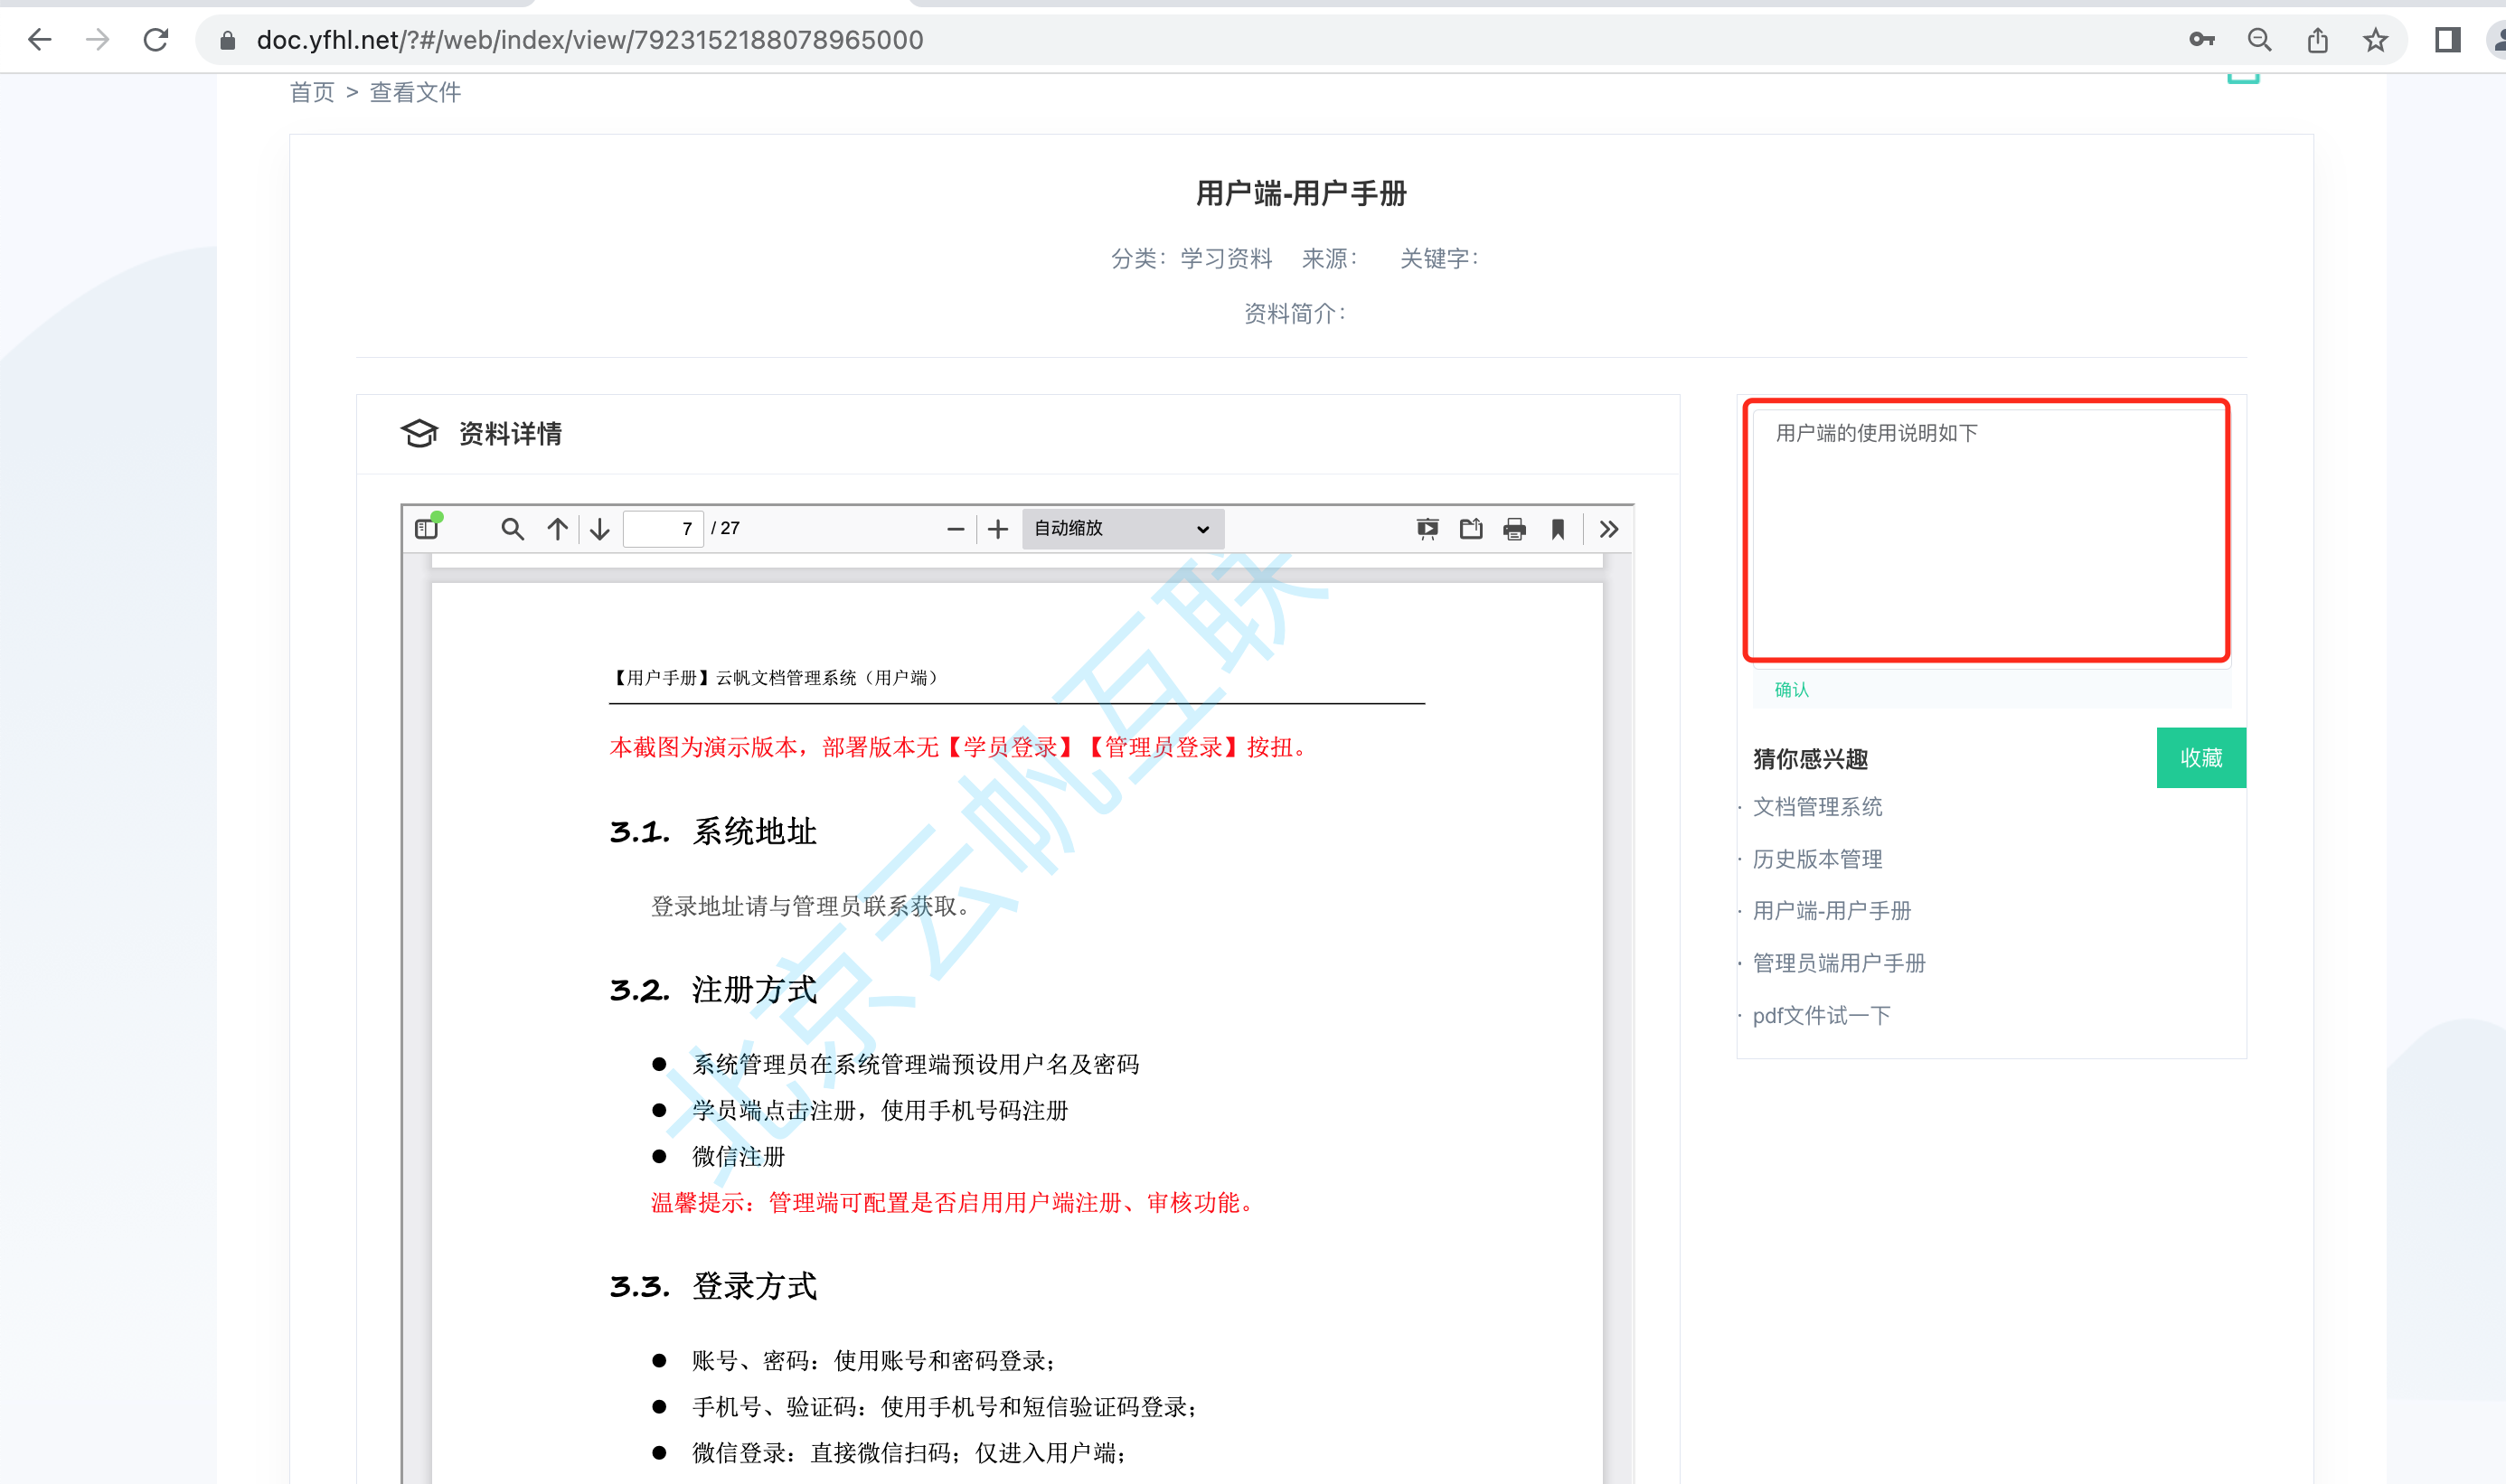Click the 3.3. 登录方式 heading
Image resolution: width=2506 pixels, height=1484 pixels.
coord(713,1286)
